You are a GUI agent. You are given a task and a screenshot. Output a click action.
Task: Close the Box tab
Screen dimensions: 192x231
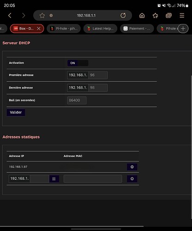(39, 29)
